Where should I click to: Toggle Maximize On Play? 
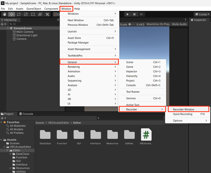coord(158,24)
